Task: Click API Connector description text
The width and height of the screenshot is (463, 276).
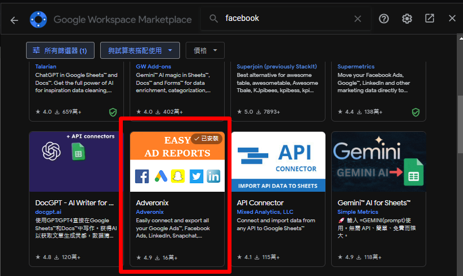Action: pos(276,225)
